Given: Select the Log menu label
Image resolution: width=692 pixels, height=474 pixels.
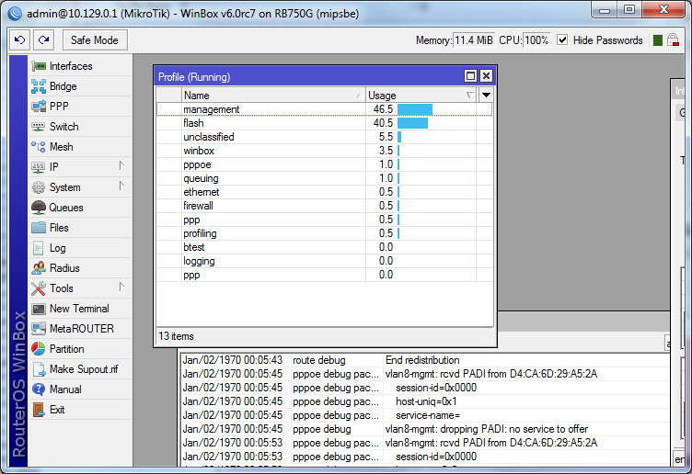Looking at the screenshot, I should tap(58, 248).
